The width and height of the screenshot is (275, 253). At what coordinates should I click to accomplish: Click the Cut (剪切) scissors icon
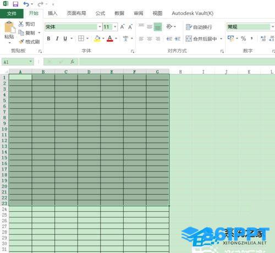[21, 24]
